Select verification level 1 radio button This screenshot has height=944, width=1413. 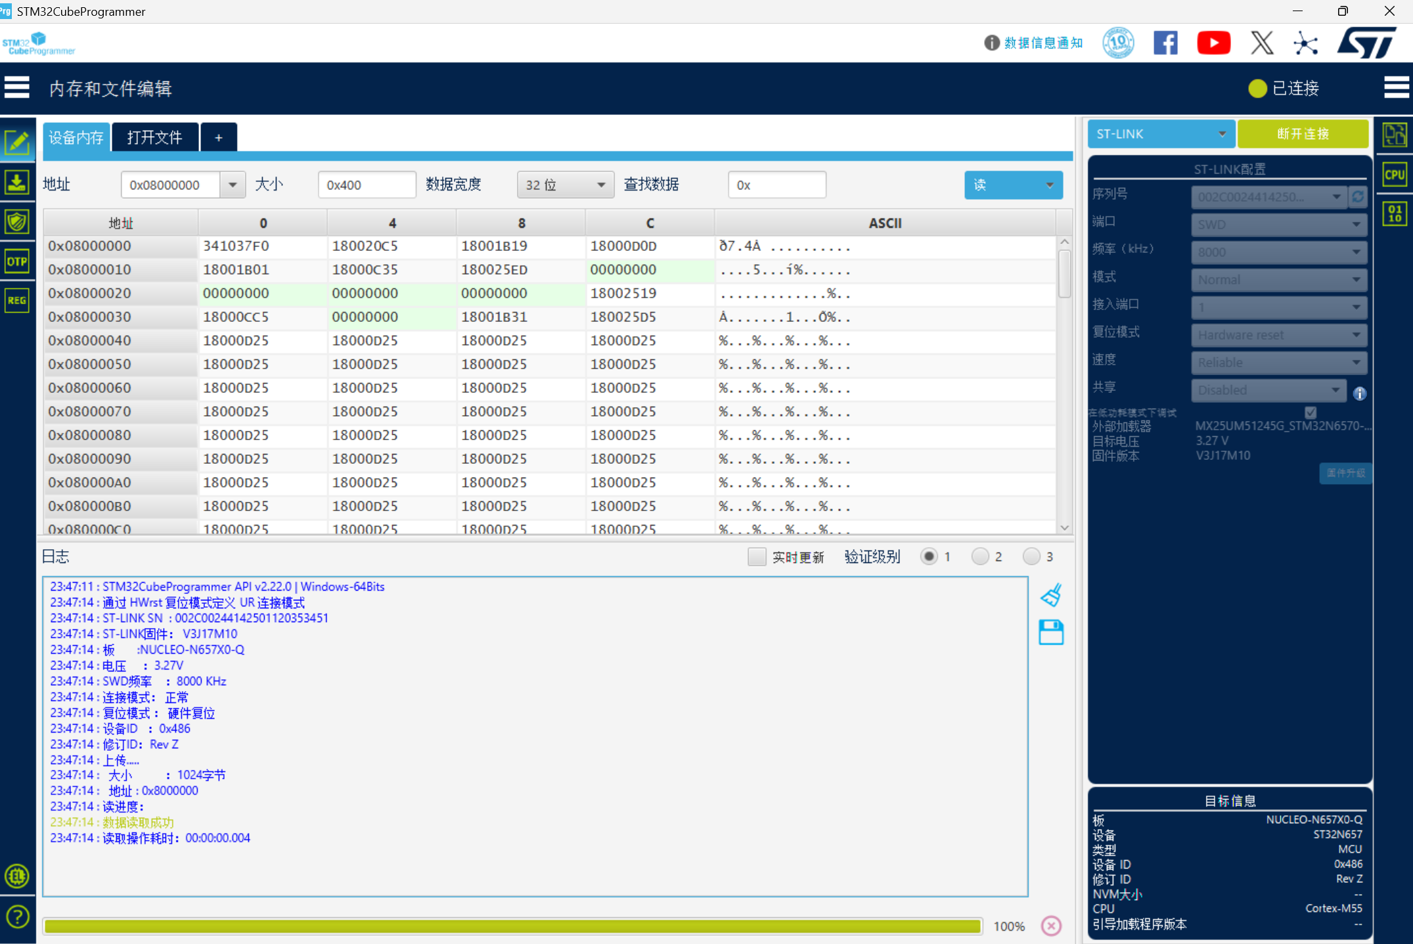click(929, 556)
